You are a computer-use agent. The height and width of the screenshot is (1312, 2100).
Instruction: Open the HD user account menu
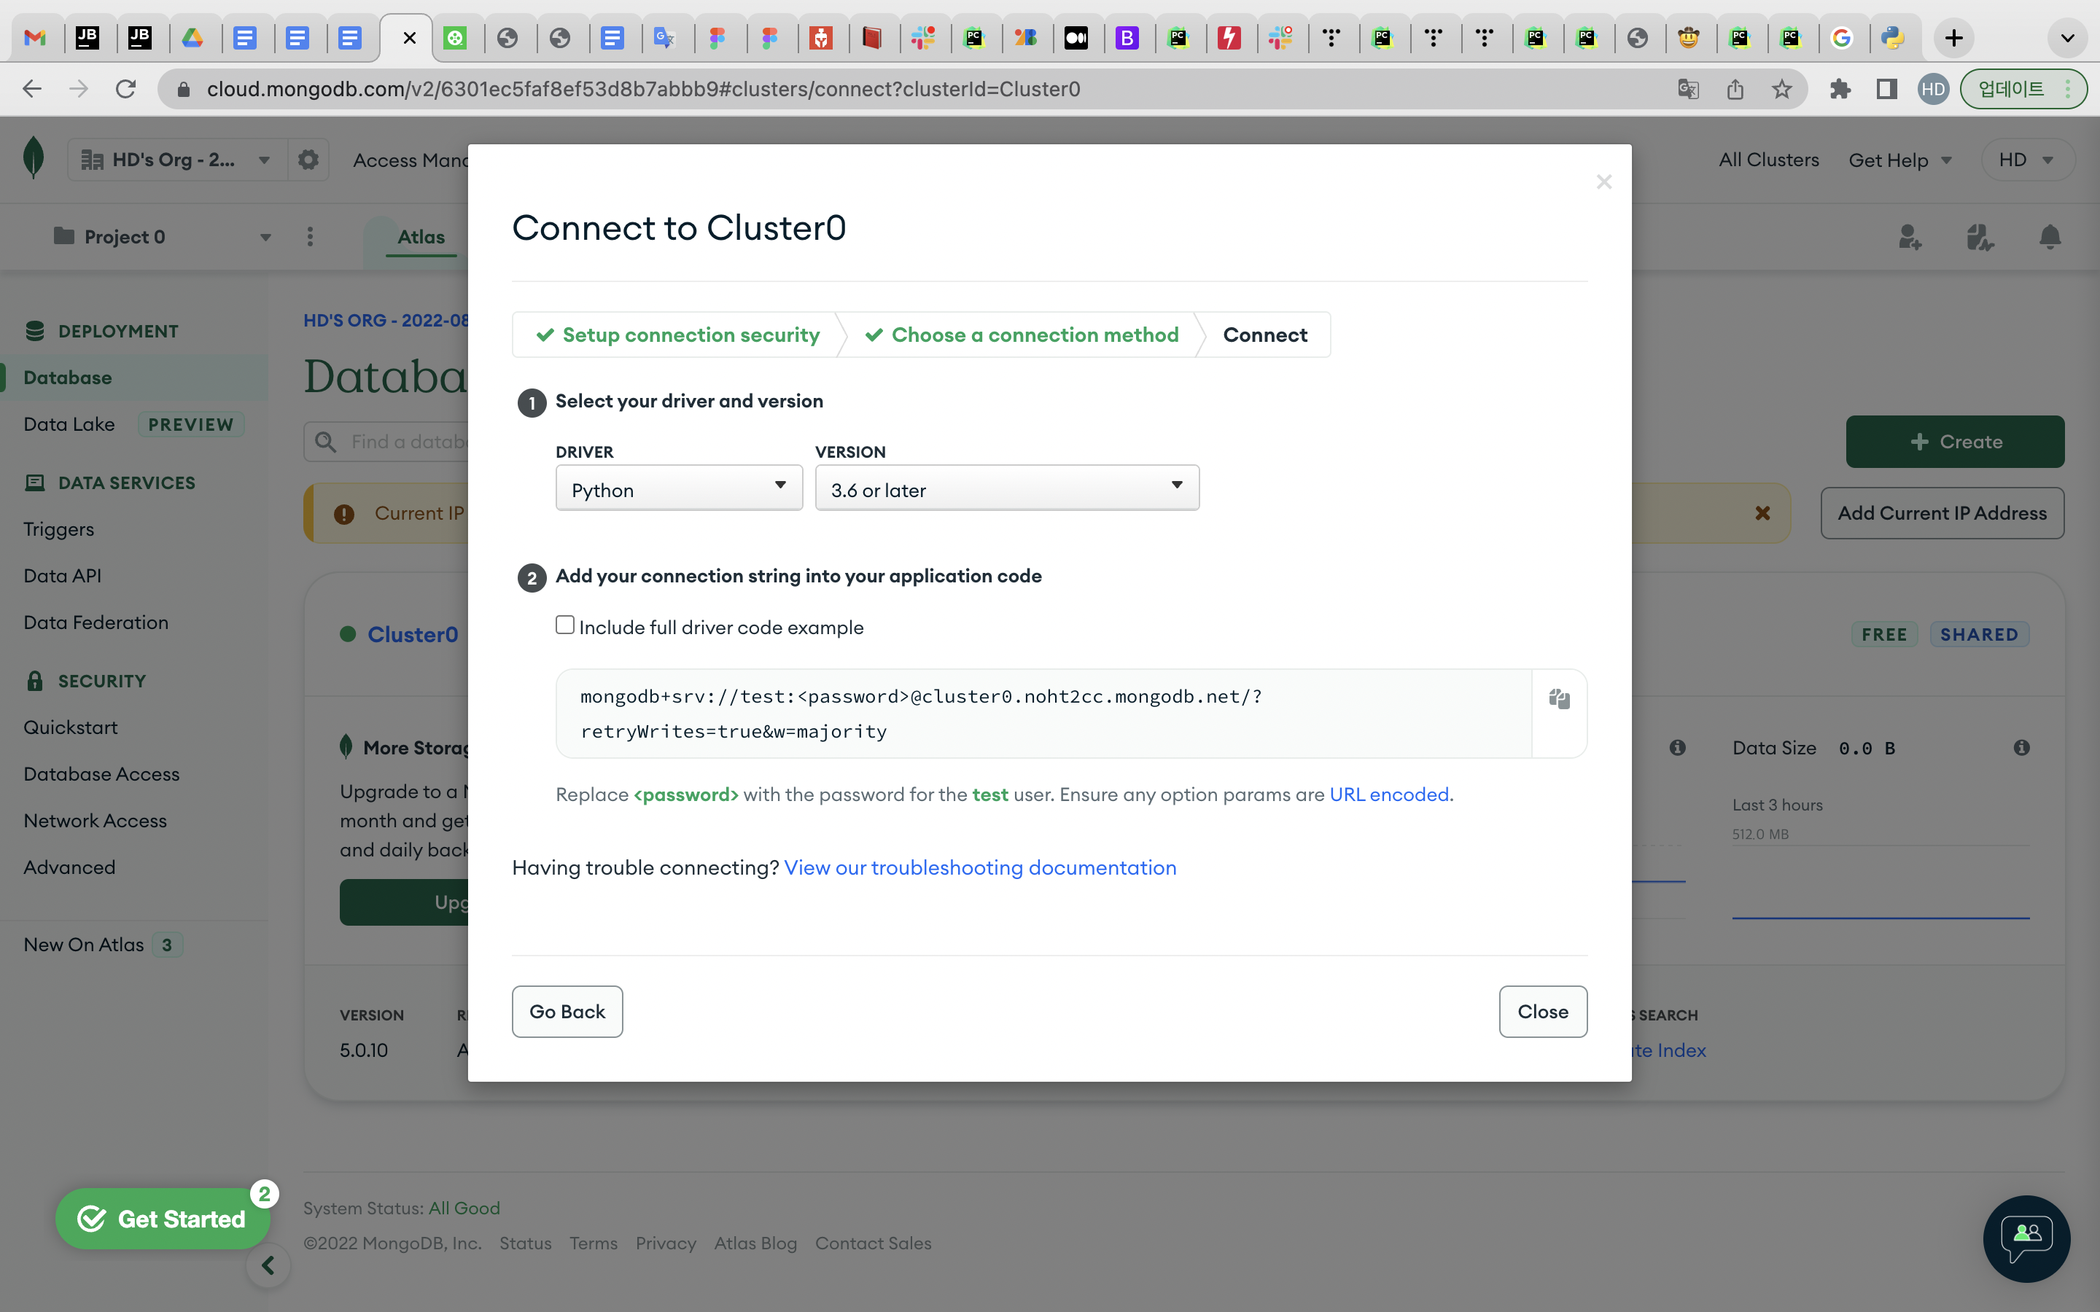[x=2028, y=160]
